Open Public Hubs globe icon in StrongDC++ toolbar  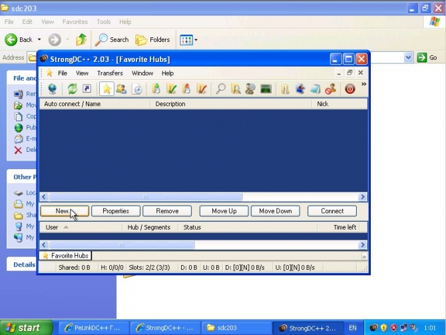pyautogui.click(x=53, y=89)
